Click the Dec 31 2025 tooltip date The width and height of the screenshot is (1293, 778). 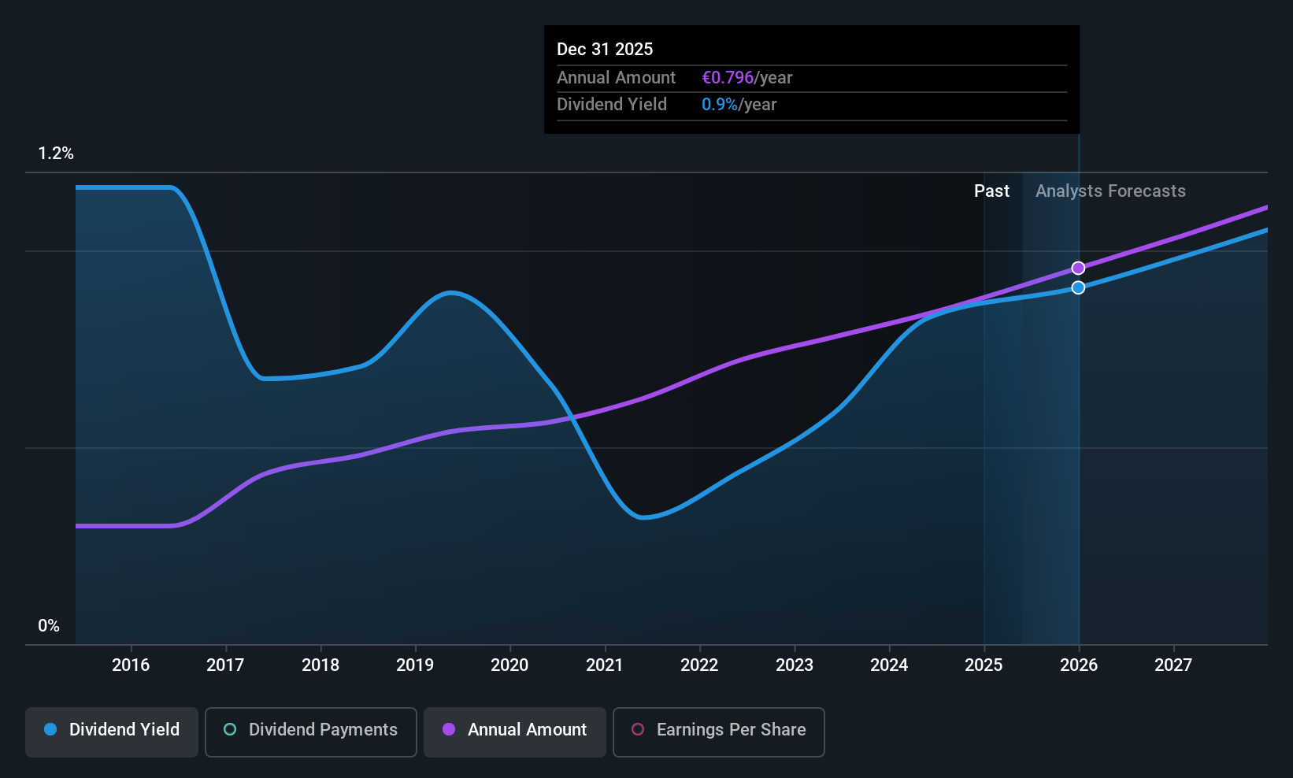[605, 50]
